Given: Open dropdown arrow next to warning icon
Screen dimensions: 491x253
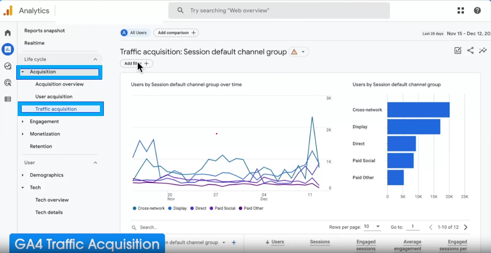Looking at the screenshot, I should tap(303, 52).
